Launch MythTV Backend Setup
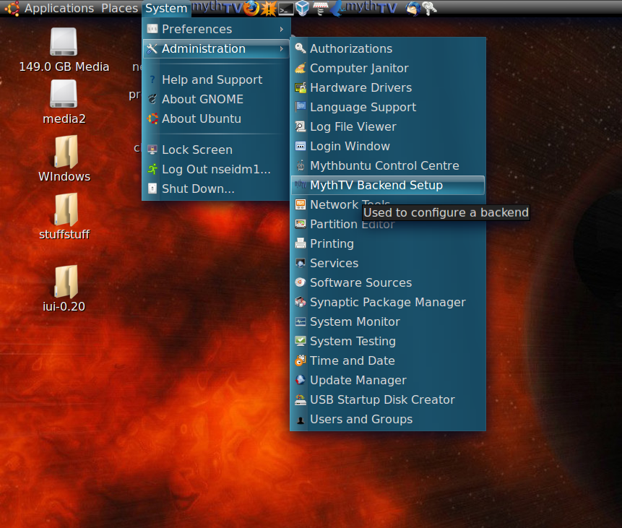Screen dimensions: 622x528 click(x=388, y=185)
